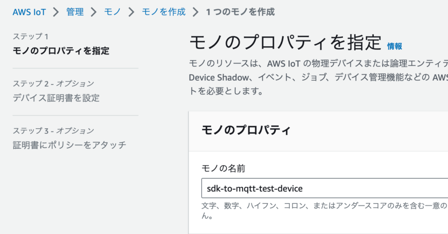Viewport: 448px width, 234px height.
Task: Click the chevron before 1 つのモノを作成
Action: 196,12
